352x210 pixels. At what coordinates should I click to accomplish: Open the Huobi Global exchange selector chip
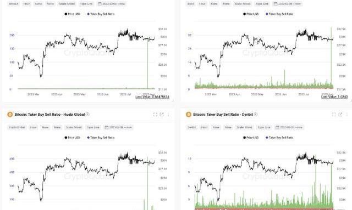pyautogui.click(x=17, y=127)
